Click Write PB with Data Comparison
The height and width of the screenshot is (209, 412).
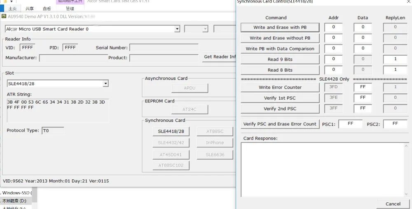[x=280, y=49]
